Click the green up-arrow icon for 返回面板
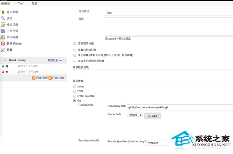This screenshot has width=233, height=154. tap(3, 12)
